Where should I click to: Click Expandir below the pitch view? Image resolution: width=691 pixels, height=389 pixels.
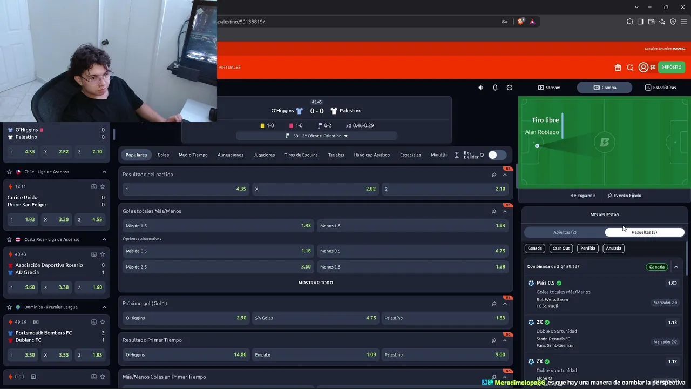[583, 196]
